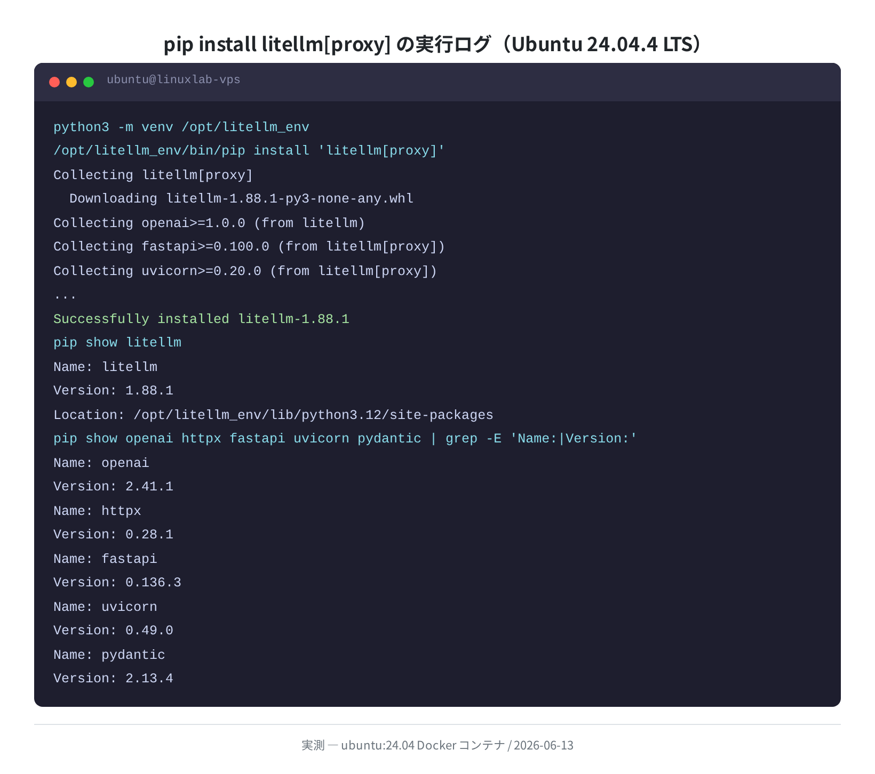Click the line 'Collecting litellm[proxy]'
This screenshot has height=774, width=875.
point(153,175)
